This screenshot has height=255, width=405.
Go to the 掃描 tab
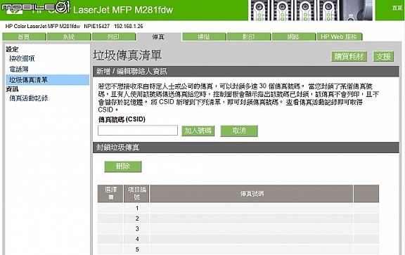pyautogui.click(x=204, y=37)
